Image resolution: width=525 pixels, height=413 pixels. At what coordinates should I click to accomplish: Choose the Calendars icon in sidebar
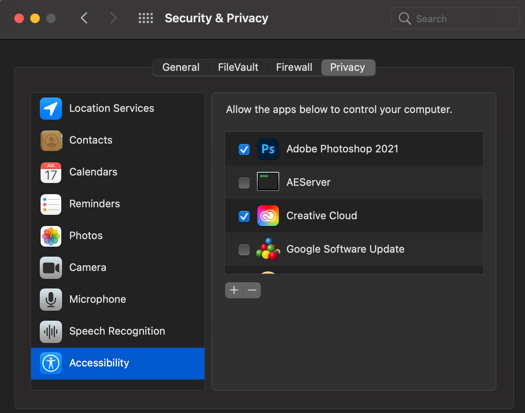click(51, 172)
